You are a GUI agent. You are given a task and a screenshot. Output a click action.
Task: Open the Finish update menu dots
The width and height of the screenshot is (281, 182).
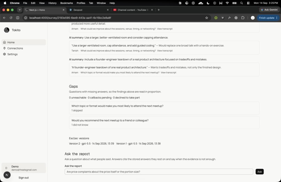pos(277,18)
